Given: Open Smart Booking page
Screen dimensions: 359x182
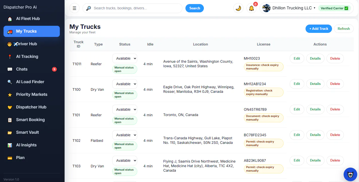Looking at the screenshot, I should coord(32,120).
